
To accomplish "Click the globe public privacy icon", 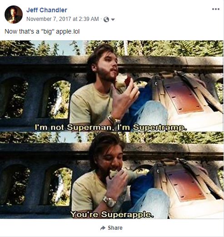I will (x=106, y=20).
